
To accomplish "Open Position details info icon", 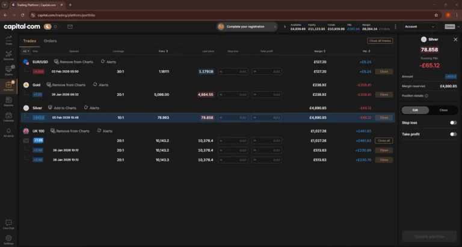I will [x=427, y=96].
